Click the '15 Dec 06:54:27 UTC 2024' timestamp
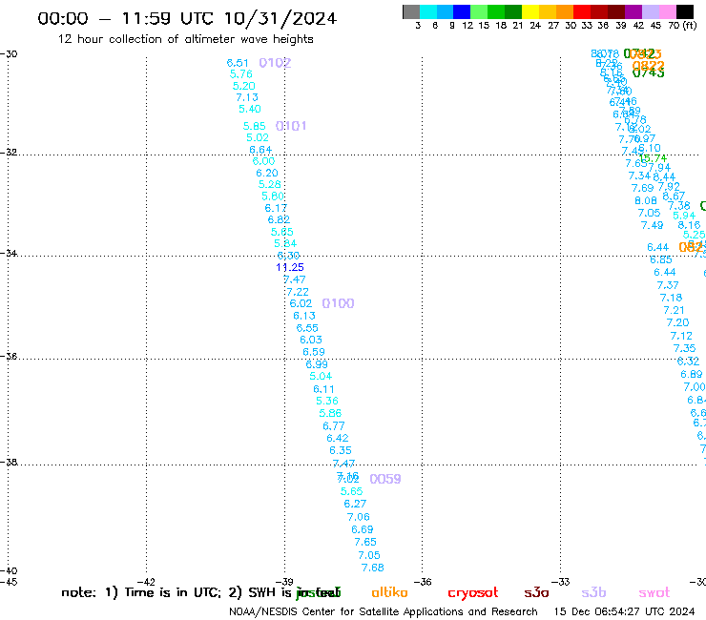This screenshot has width=706, height=620. pyautogui.click(x=624, y=611)
